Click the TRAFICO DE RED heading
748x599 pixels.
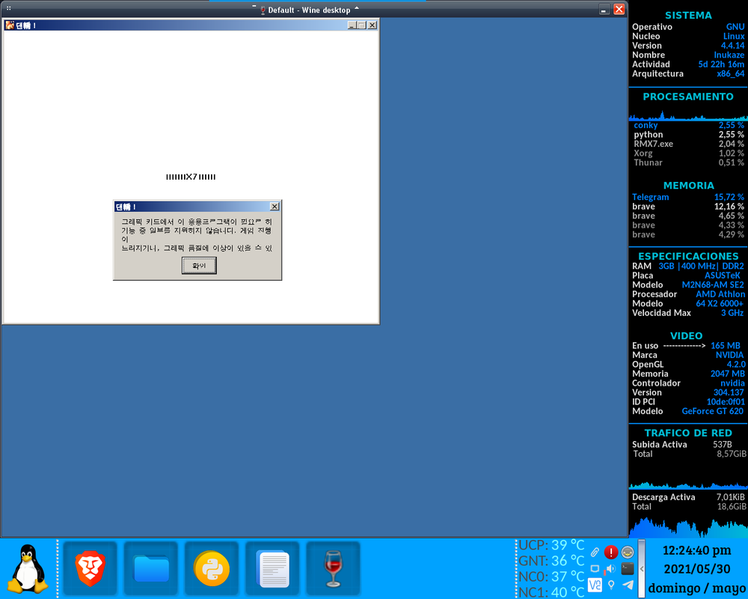[x=688, y=433]
